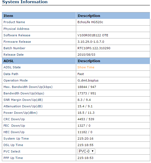Open the PVC Select dropdown
Viewport: 151px width, 163px height.
[86, 151]
